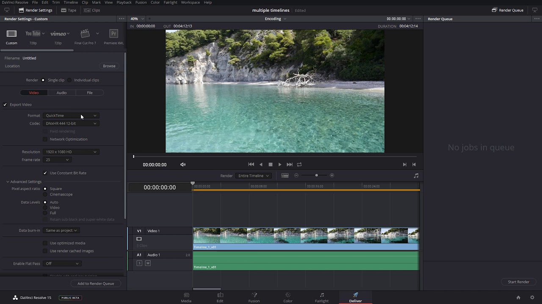The width and height of the screenshot is (542, 304).
Task: Enable Use optimized media
Action: pyautogui.click(x=45, y=243)
